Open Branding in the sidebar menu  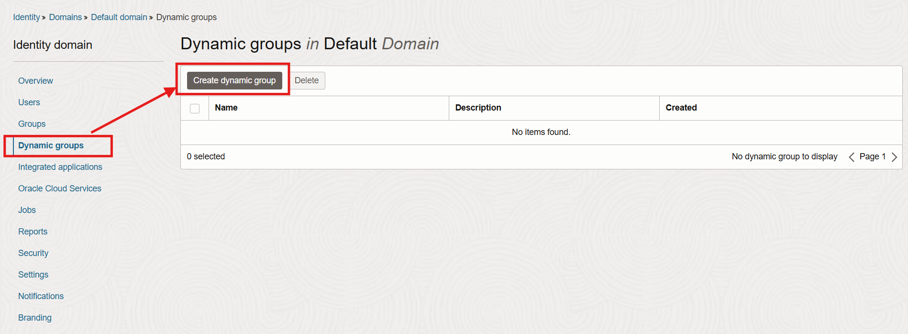[34, 318]
